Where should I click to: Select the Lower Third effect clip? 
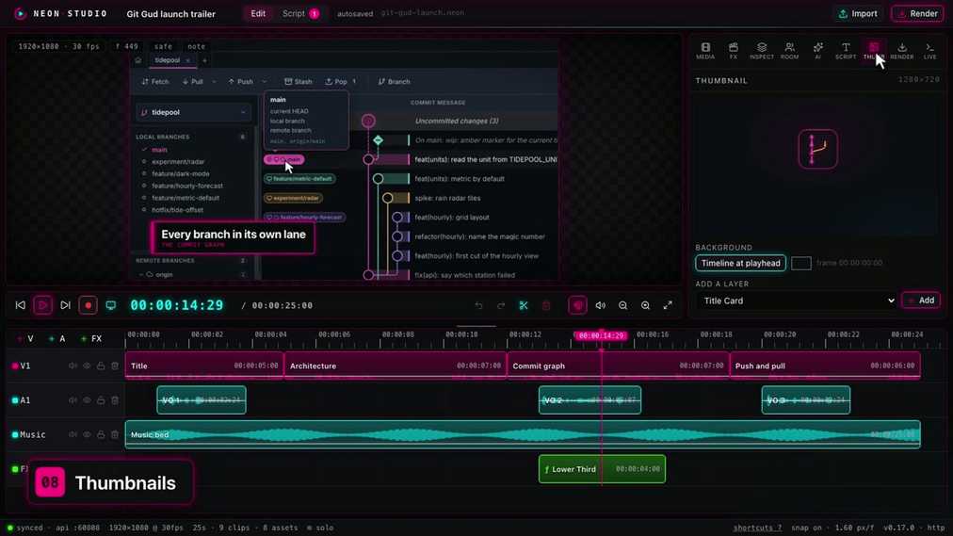602,469
